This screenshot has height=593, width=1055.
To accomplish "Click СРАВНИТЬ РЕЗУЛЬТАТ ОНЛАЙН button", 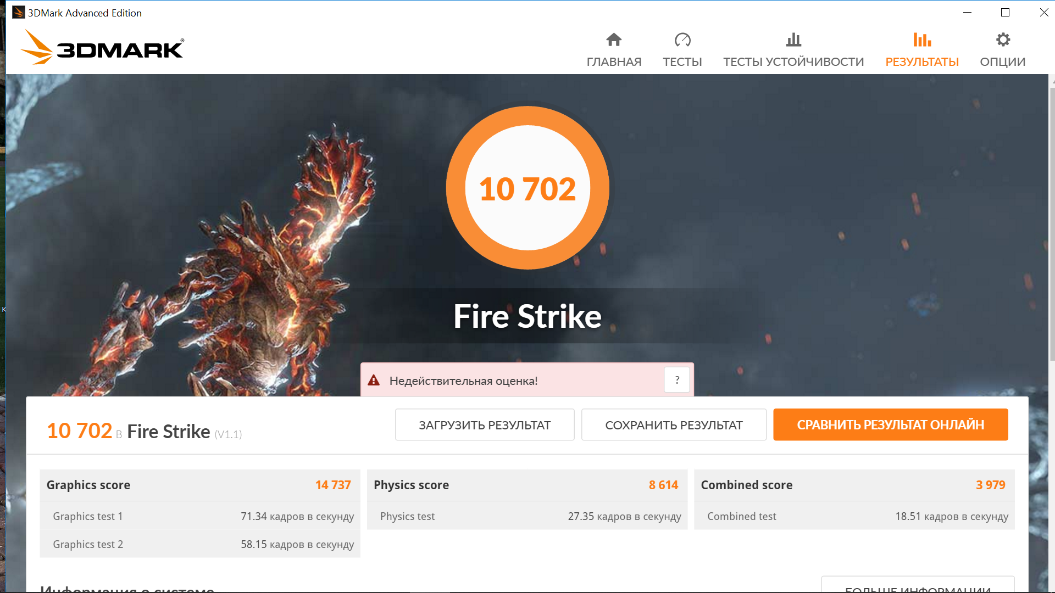I will (890, 424).
